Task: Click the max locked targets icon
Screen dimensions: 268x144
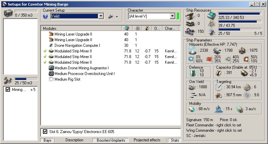Action: click(247, 87)
